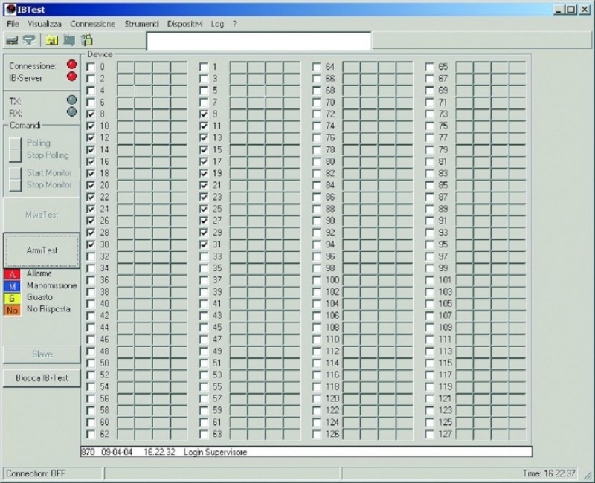Image resolution: width=595 pixels, height=483 pixels.
Task: Click the lock toolbar icon
Action: pos(86,41)
